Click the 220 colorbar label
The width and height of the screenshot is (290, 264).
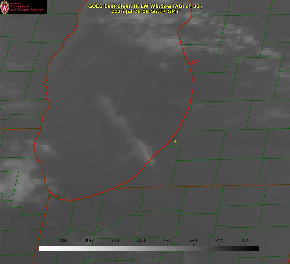click(115, 241)
